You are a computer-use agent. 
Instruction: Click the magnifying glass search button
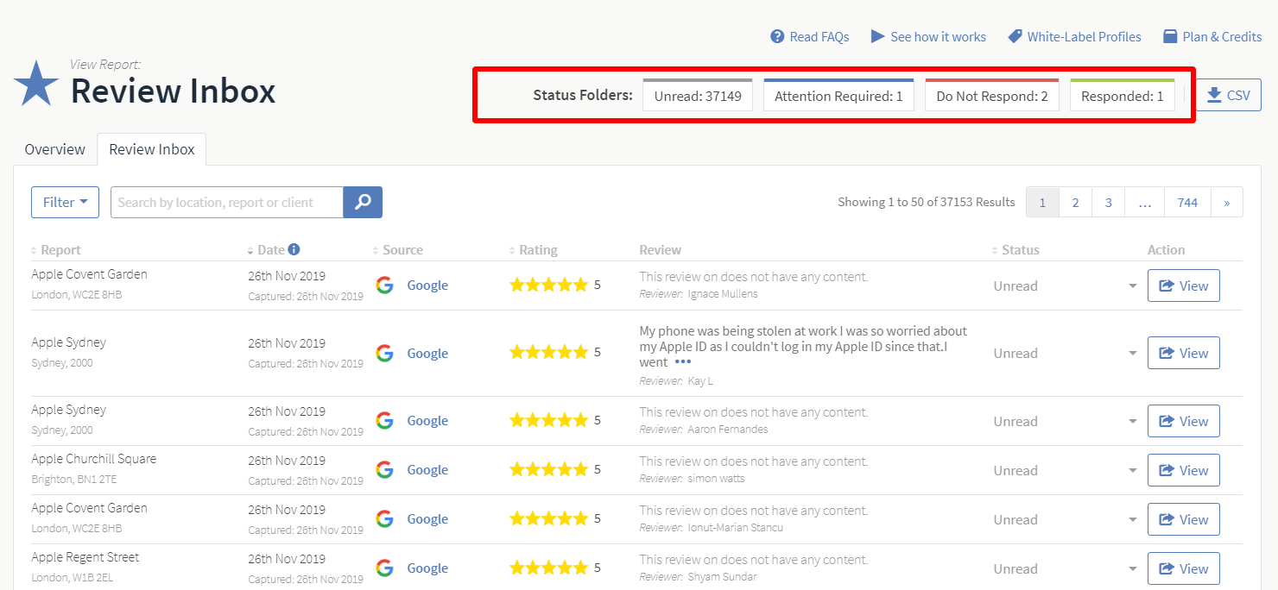[x=363, y=202]
